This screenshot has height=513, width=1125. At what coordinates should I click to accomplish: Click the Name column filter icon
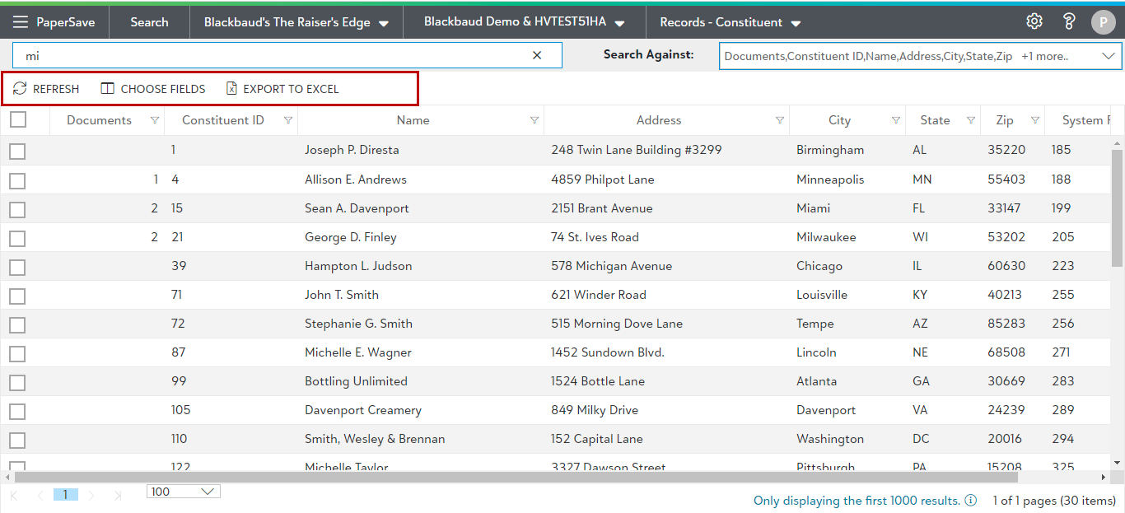(x=534, y=120)
